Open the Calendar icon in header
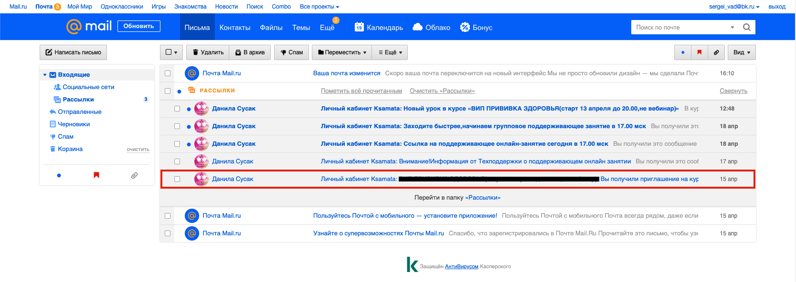Screen dimensions: 796x282 (359, 27)
